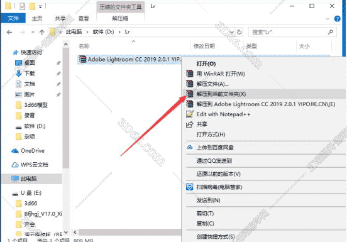Choose 解压文件(A)... menu entry

264,84
